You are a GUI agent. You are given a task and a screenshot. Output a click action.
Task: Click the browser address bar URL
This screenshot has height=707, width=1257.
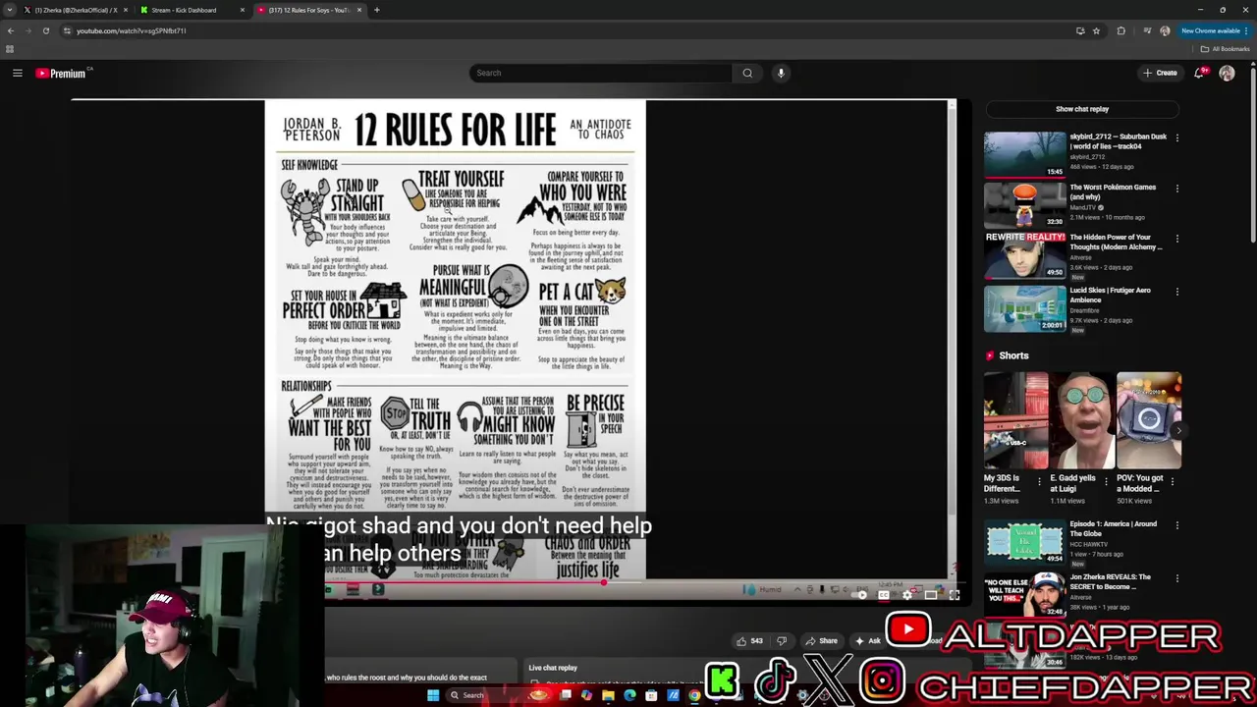pos(132,30)
